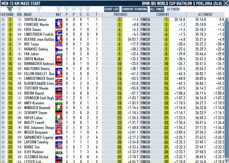The image size is (229, 163).
Task: Add FAK Jakov to favorites with plus icon
Action: (x=3, y=54)
